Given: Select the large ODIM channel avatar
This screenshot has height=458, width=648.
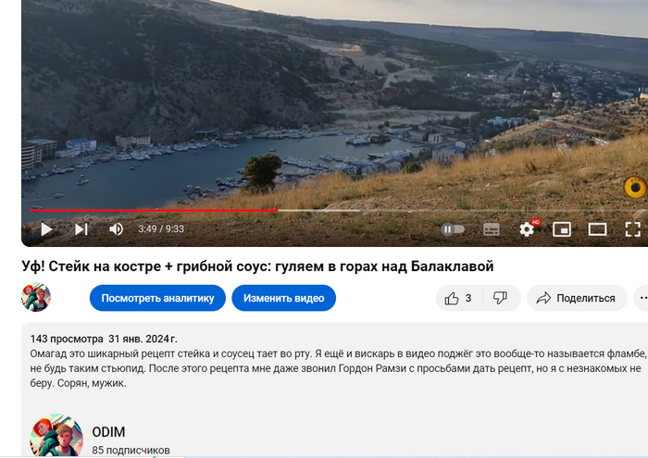Looking at the screenshot, I should click(56, 436).
